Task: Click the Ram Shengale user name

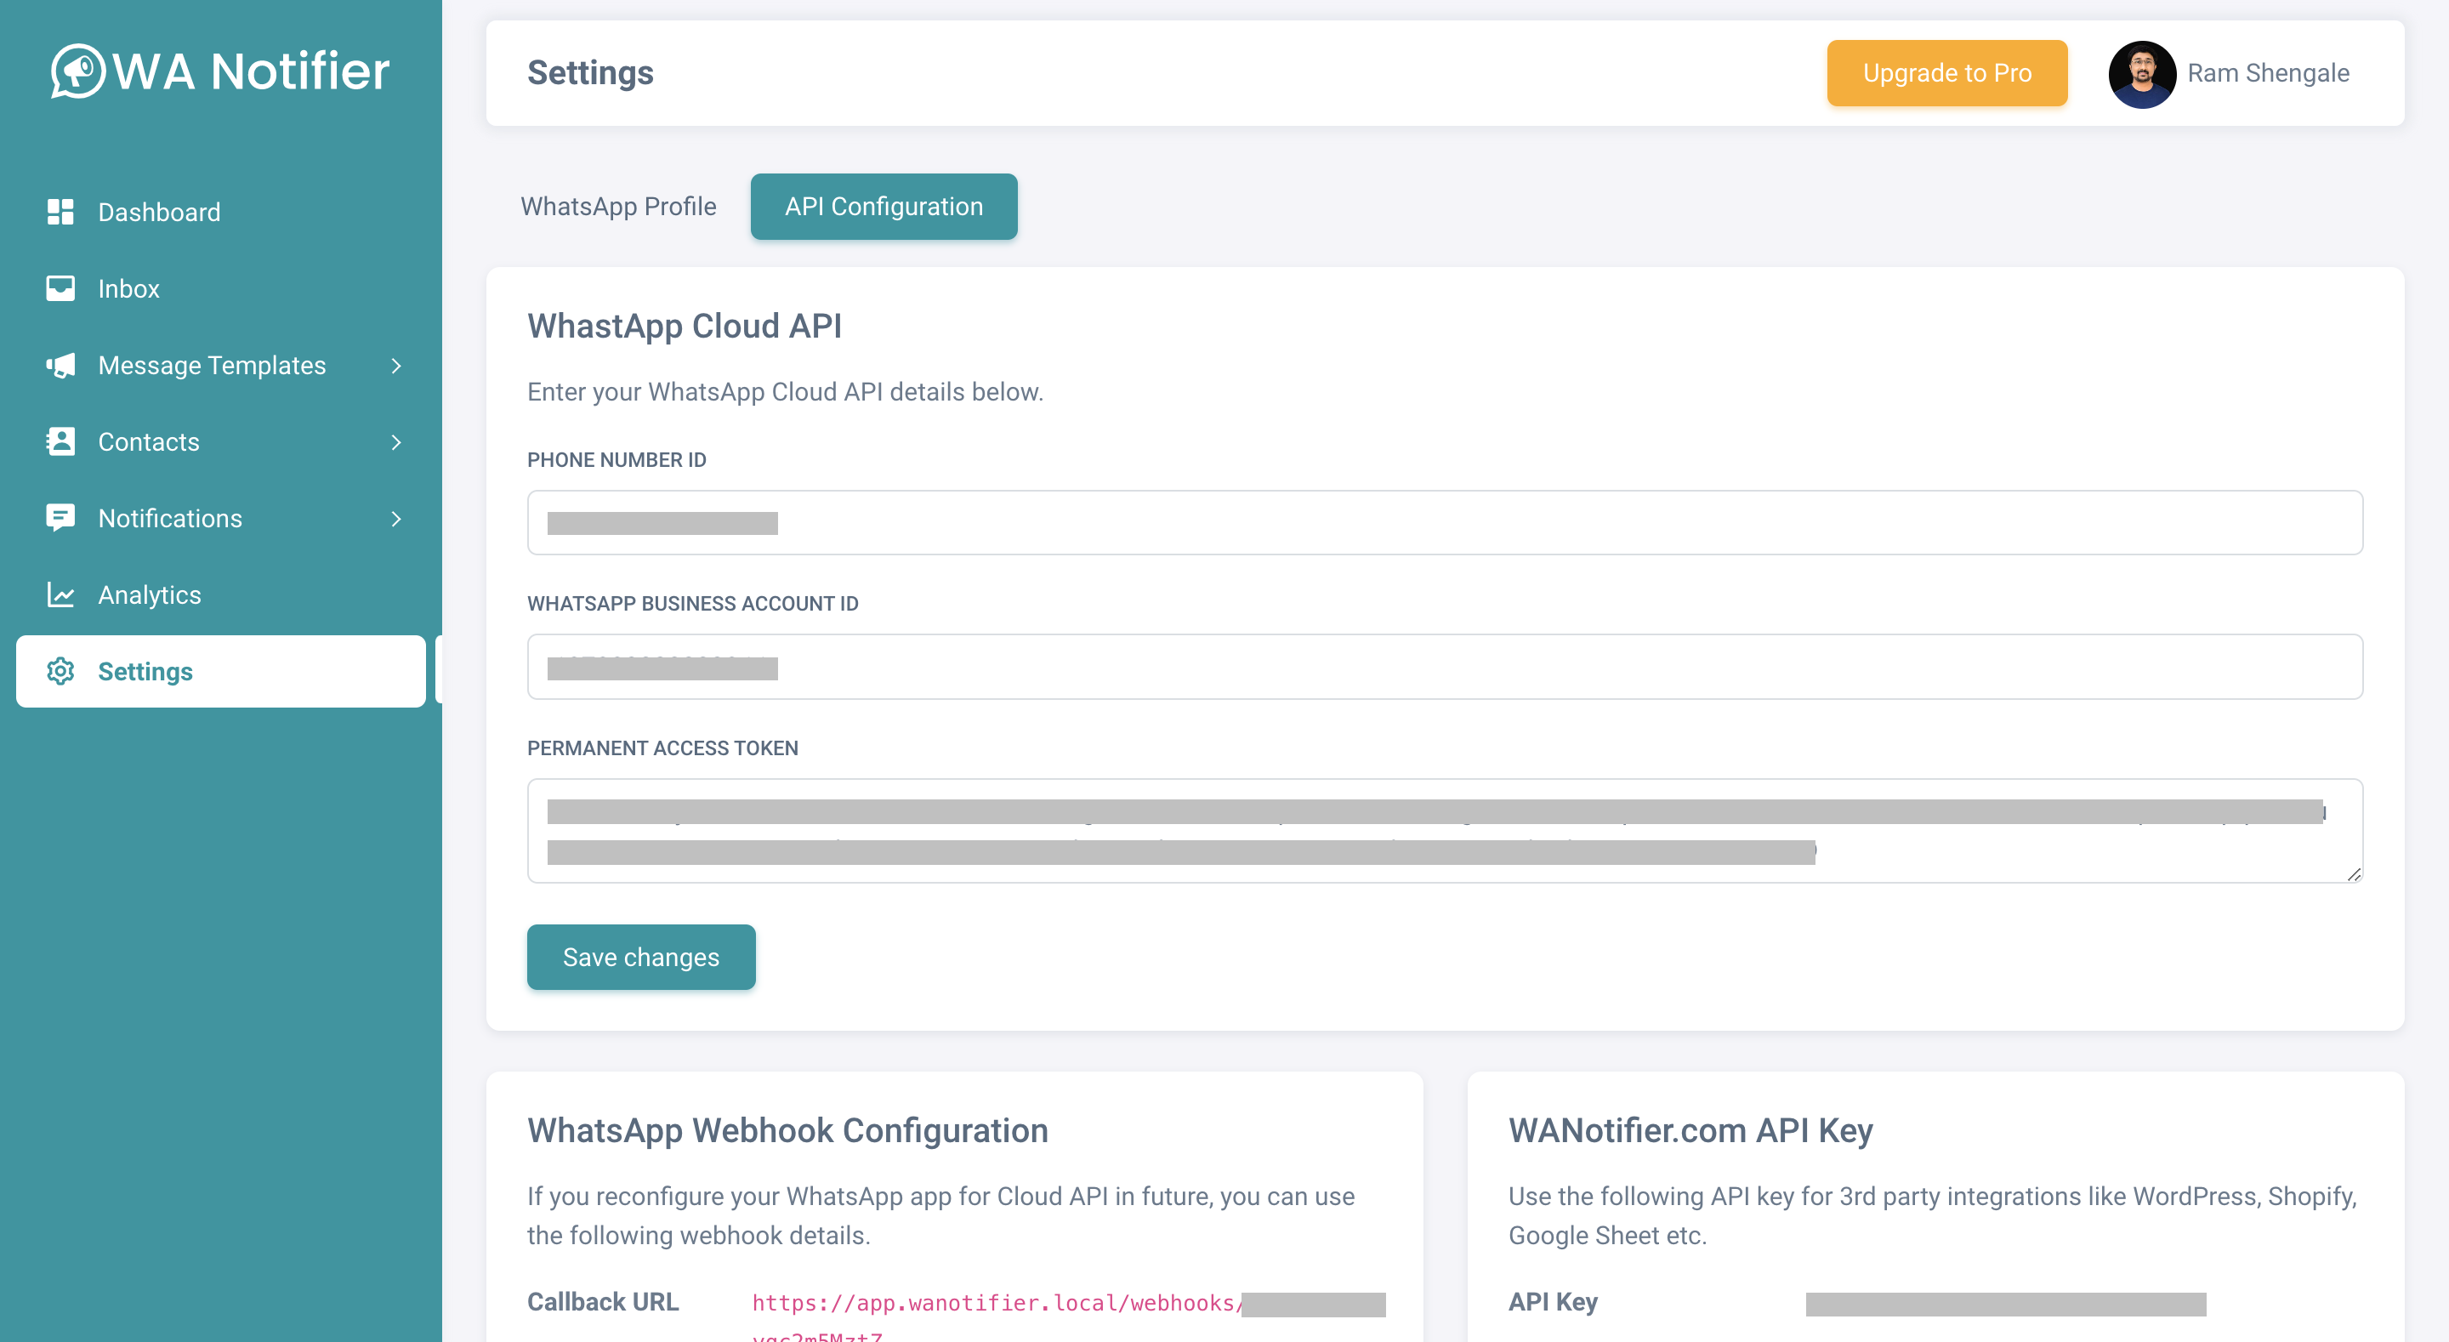Action: pyautogui.click(x=2267, y=73)
